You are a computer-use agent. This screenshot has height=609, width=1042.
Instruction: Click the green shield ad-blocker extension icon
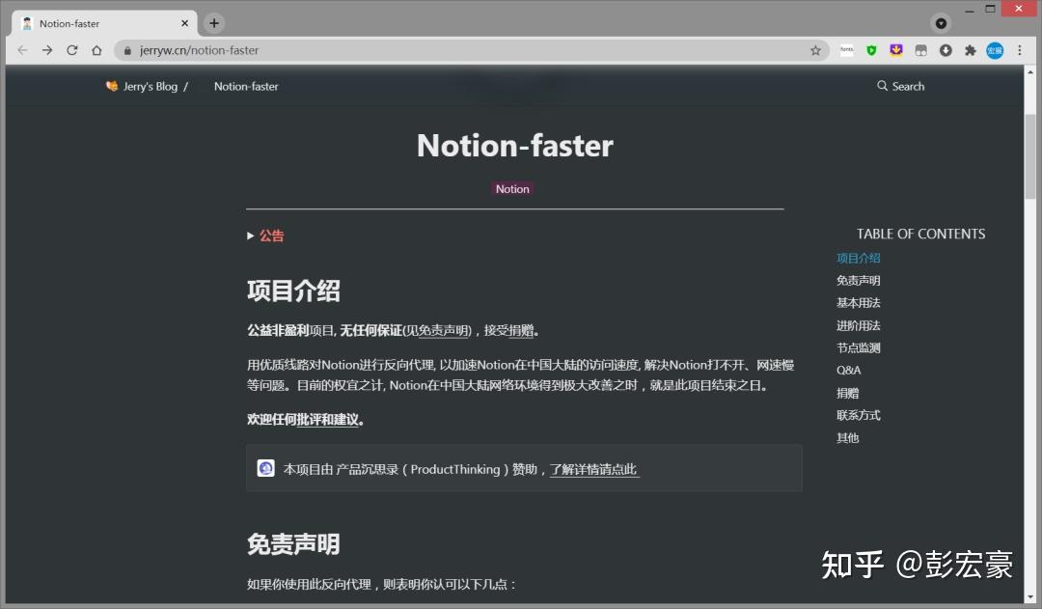(x=871, y=50)
